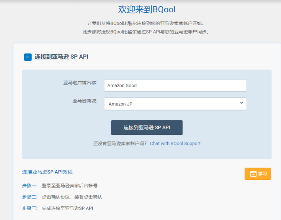Image resolution: width=281 pixels, height=220 pixels.
Task: Click the 步骤三 完成连接至亚马逊SP API text
Action: [58, 208]
